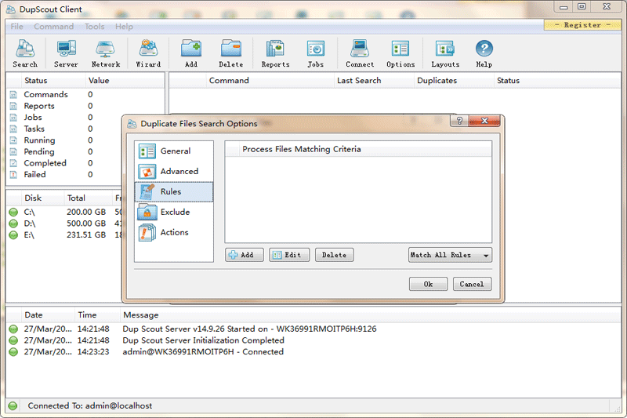Click Ok in the options dialog
Screen dimensions: 627x418
point(428,284)
